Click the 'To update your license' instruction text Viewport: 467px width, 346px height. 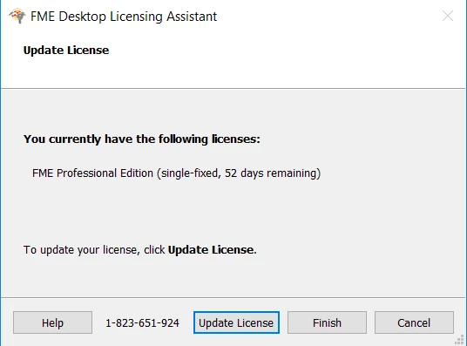[94, 250]
